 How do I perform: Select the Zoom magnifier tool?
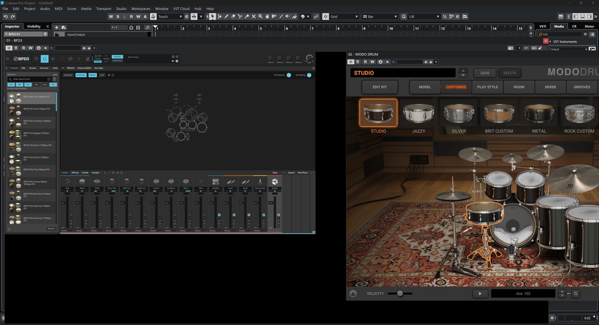pyautogui.click(x=261, y=16)
